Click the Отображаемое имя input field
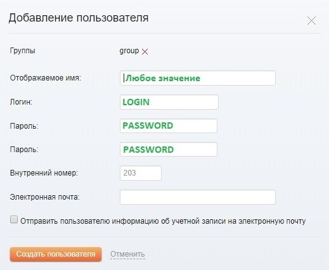This screenshot has height=270, width=329. [198, 78]
